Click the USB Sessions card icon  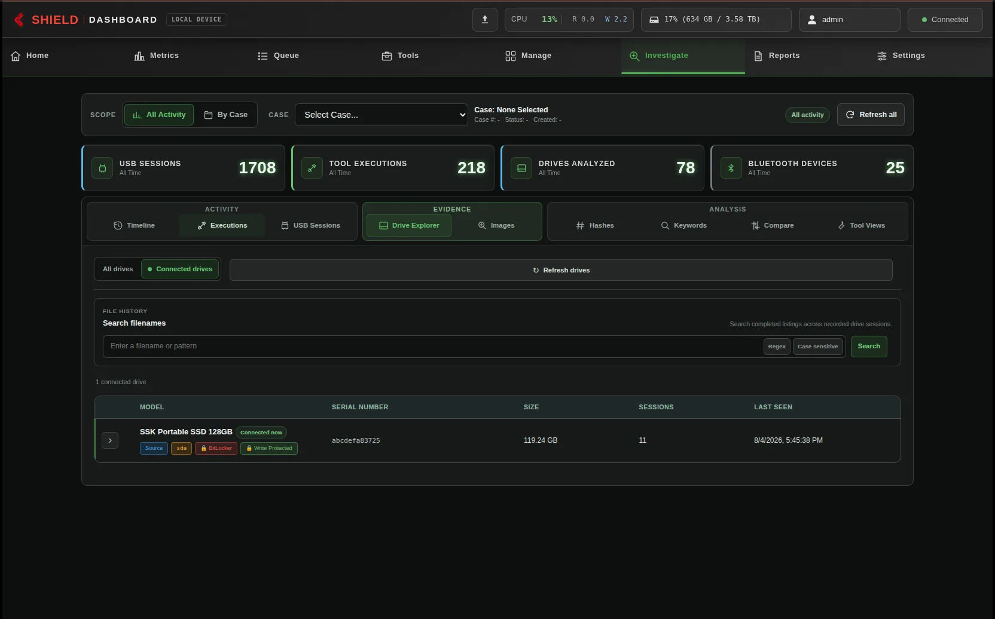point(102,168)
